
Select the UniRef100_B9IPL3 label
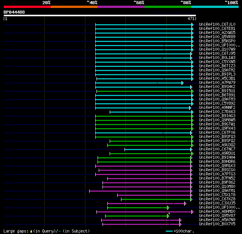coord(217,74)
